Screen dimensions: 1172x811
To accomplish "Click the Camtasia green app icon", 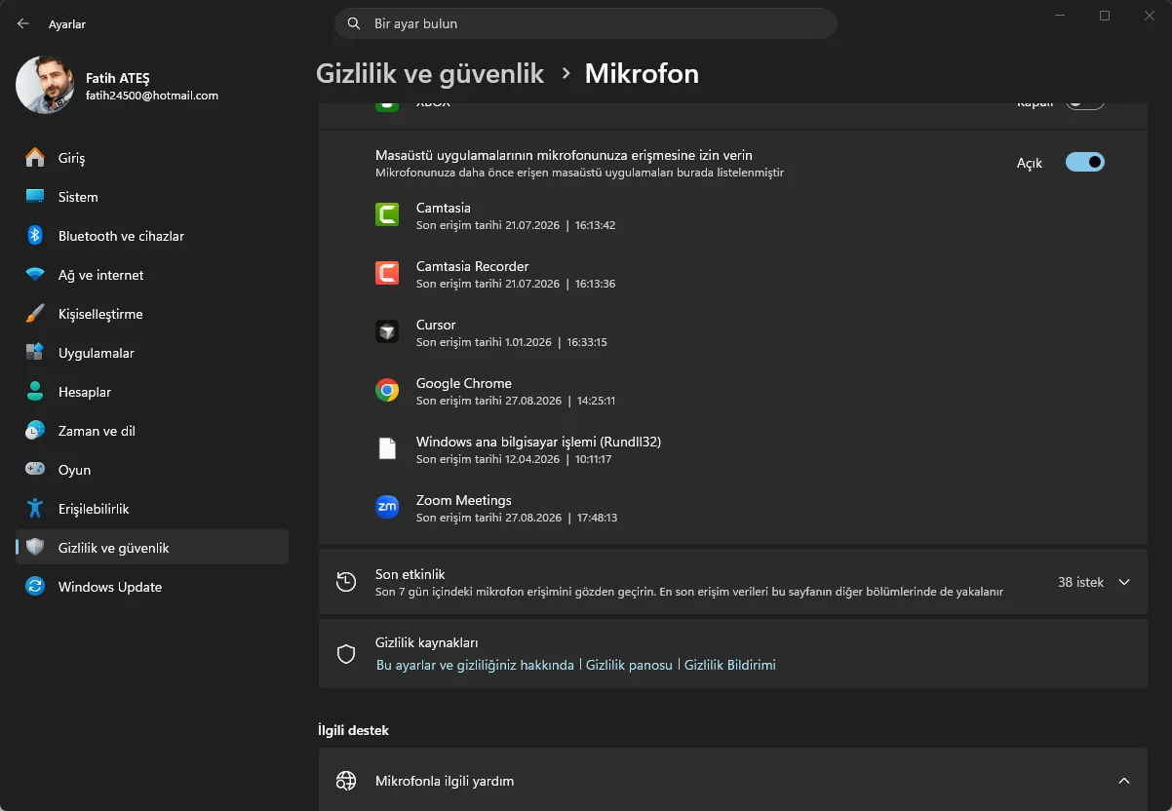I will [387, 215].
